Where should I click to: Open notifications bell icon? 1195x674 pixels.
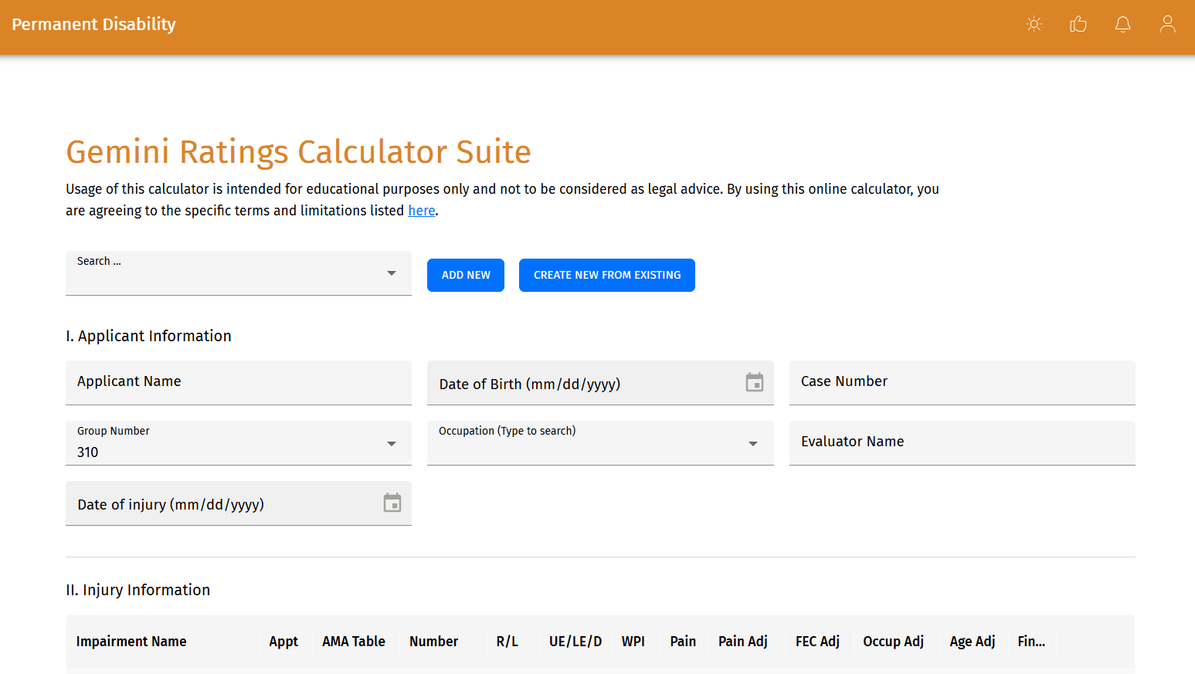(x=1123, y=24)
